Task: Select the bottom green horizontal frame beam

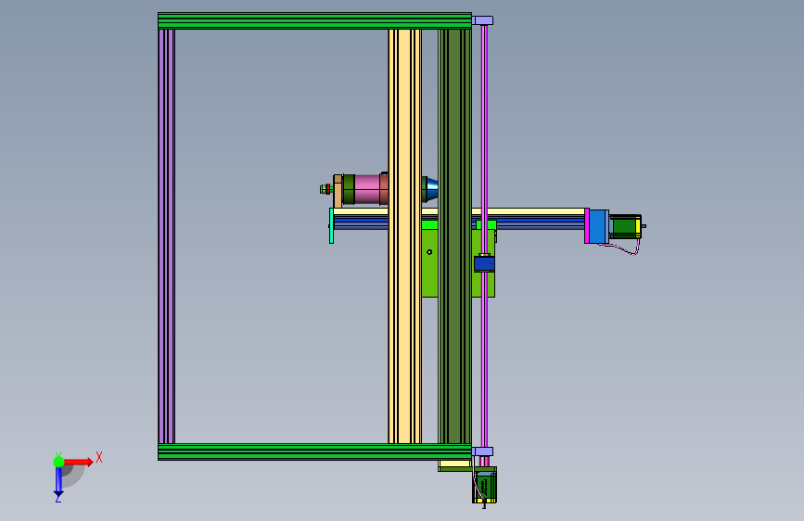Action: pyautogui.click(x=314, y=451)
